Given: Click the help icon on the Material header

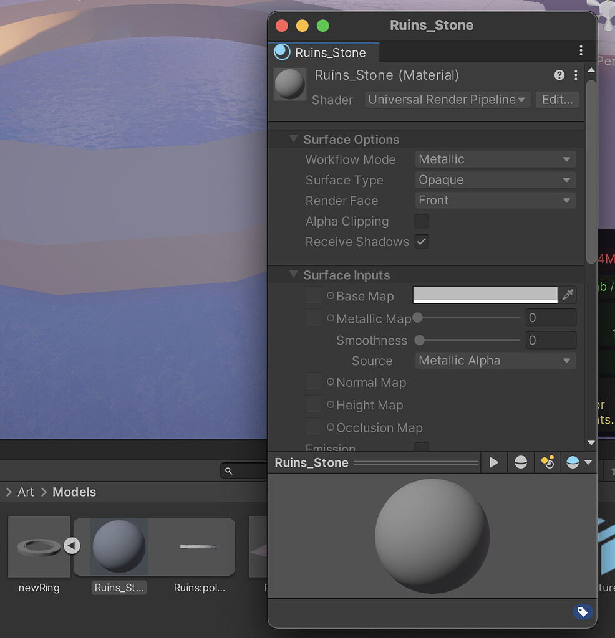Looking at the screenshot, I should (559, 75).
